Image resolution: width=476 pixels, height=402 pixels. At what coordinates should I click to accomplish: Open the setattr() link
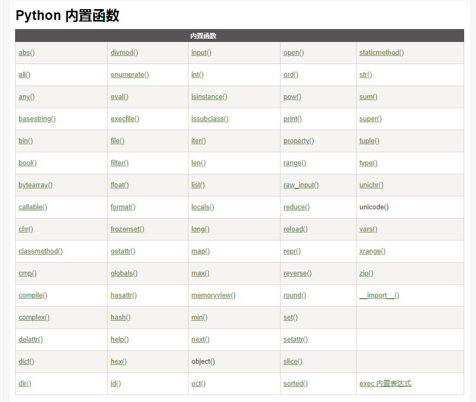296,340
